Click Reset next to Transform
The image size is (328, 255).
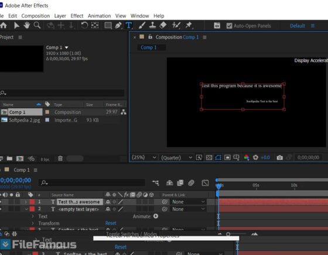pos(111,223)
